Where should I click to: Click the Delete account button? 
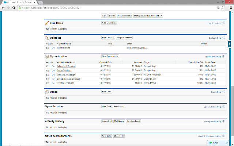click(x=112, y=16)
